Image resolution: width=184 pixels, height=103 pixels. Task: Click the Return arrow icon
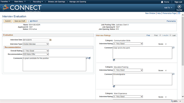(x=31, y=21)
